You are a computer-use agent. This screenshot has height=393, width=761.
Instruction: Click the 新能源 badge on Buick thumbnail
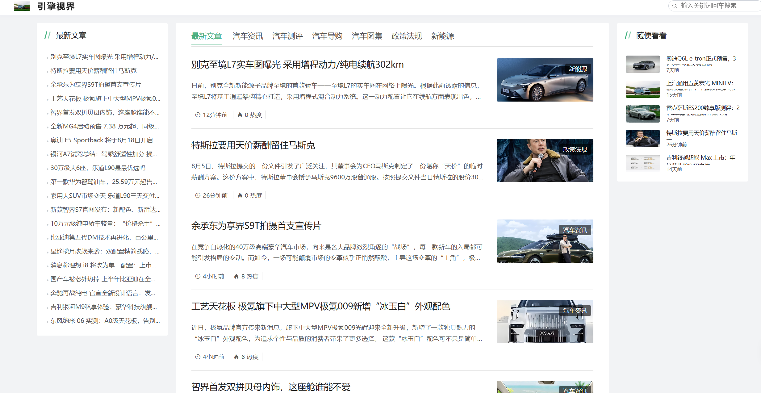click(x=578, y=69)
